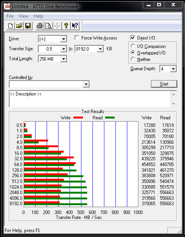Maximize the ATTO Disk Benchmark window
The image size is (185, 237).
pos(159,5)
